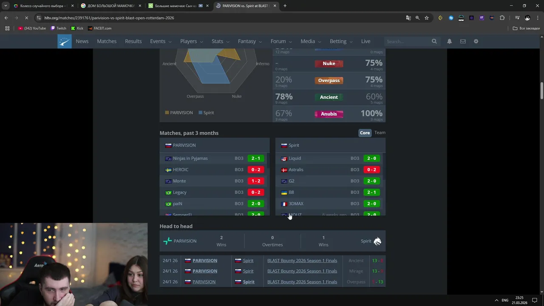
Task: Go to the Results section
Action: click(133, 41)
